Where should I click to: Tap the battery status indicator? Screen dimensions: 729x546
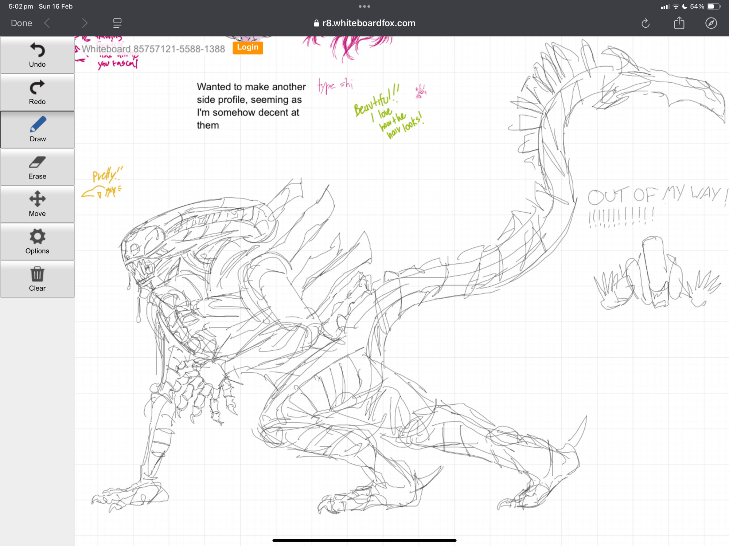click(714, 6)
